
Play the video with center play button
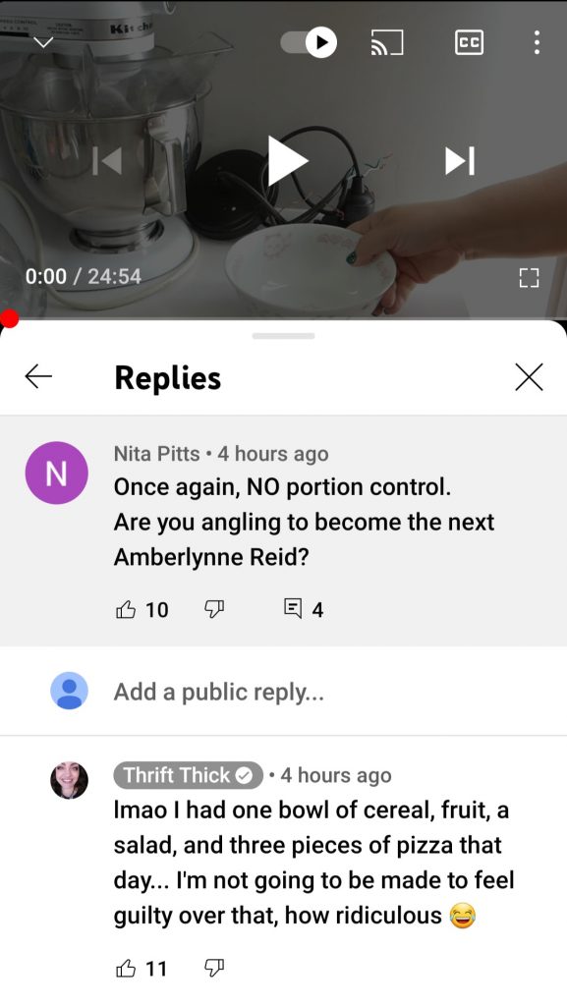click(x=287, y=160)
